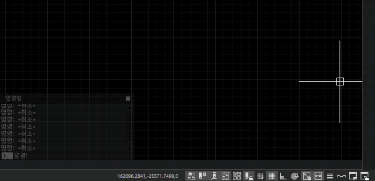Toggle the grid display button in status bar
This screenshot has height=181, width=375.
(271, 176)
